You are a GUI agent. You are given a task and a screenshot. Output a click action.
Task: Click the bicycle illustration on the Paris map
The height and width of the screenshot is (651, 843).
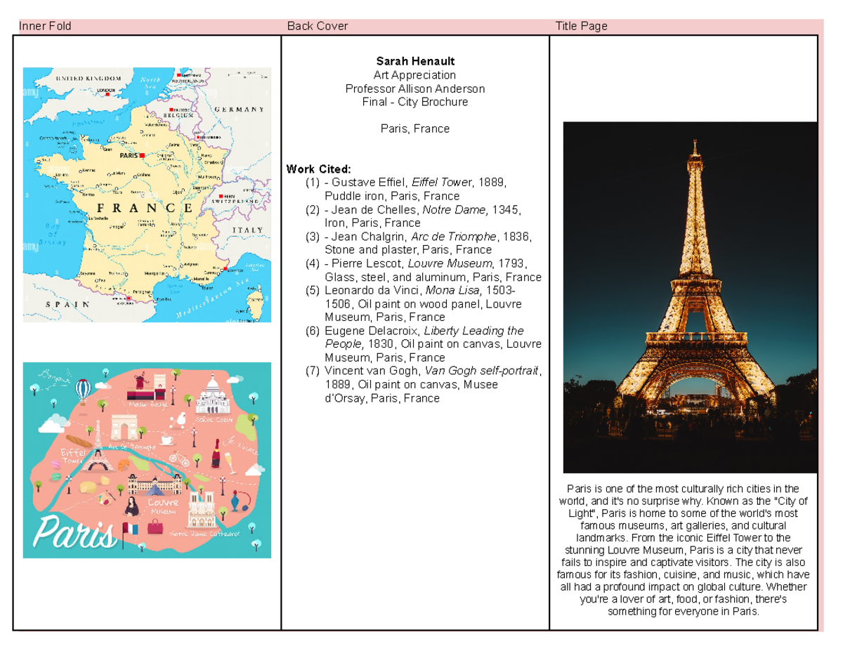pos(179,460)
